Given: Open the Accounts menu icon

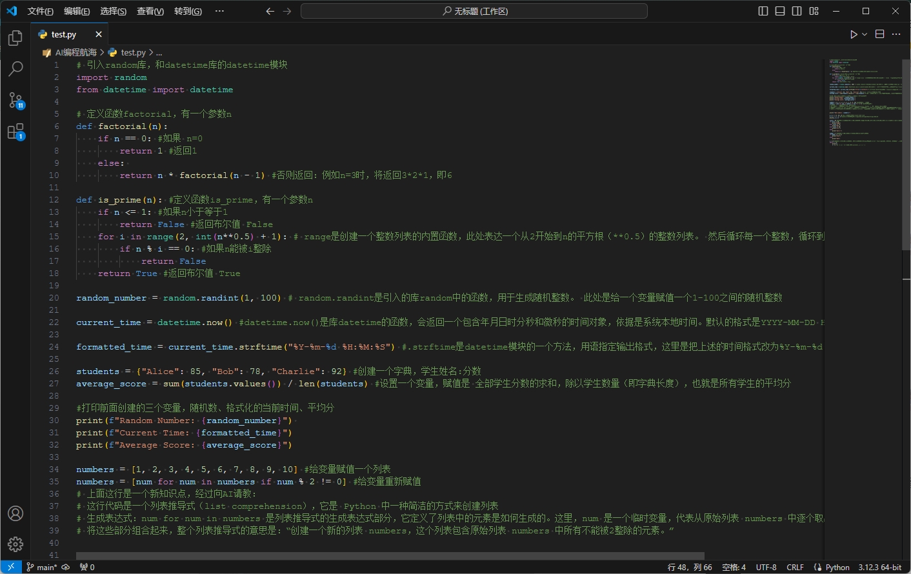Looking at the screenshot, I should (15, 513).
